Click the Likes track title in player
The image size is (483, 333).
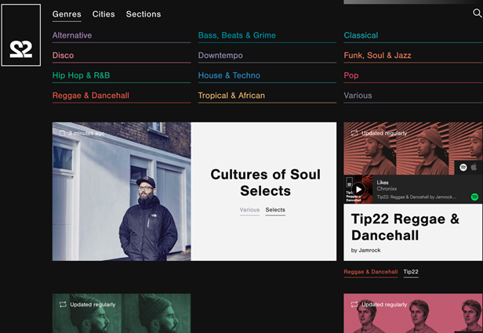click(383, 183)
